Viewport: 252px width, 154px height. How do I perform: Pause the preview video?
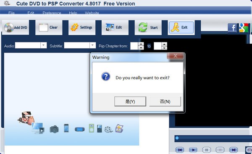[207, 150]
